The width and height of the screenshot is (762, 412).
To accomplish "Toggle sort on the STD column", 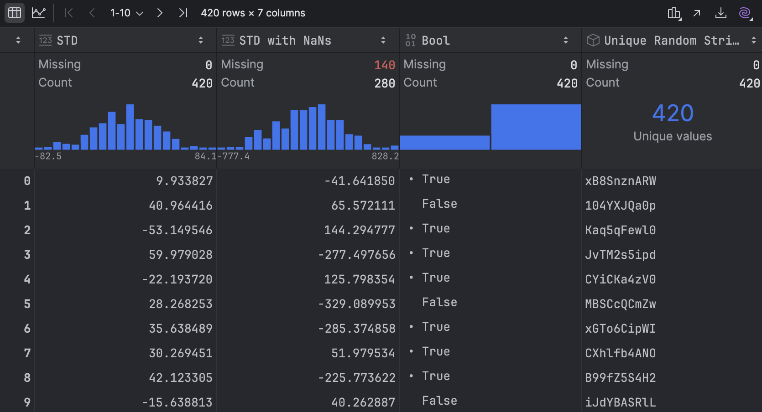I will 201,40.
